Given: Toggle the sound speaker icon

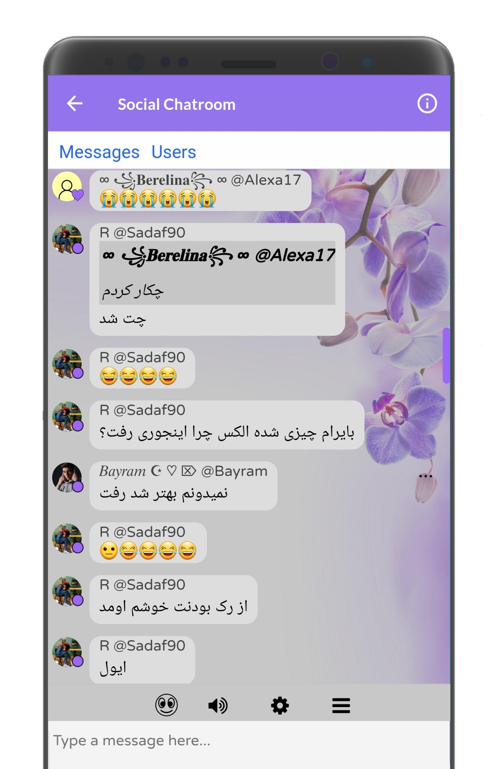Looking at the screenshot, I should pyautogui.click(x=218, y=706).
